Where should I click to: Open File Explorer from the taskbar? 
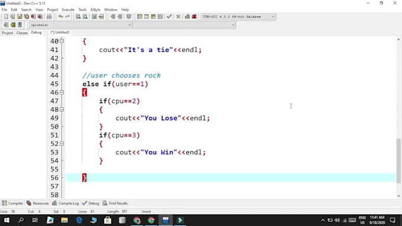coord(64,220)
